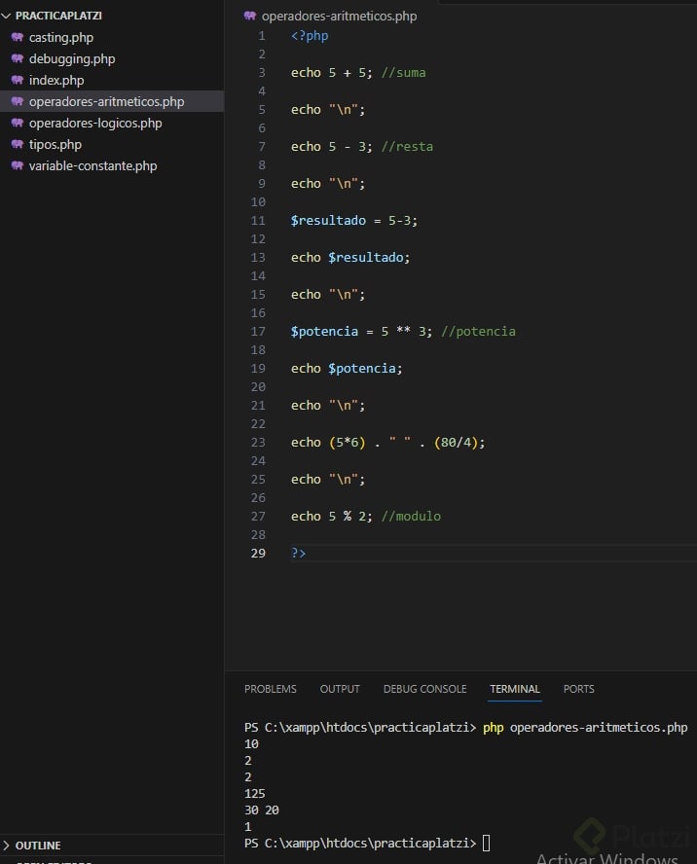Switch to the PROBLEMS panel tab

click(x=270, y=689)
